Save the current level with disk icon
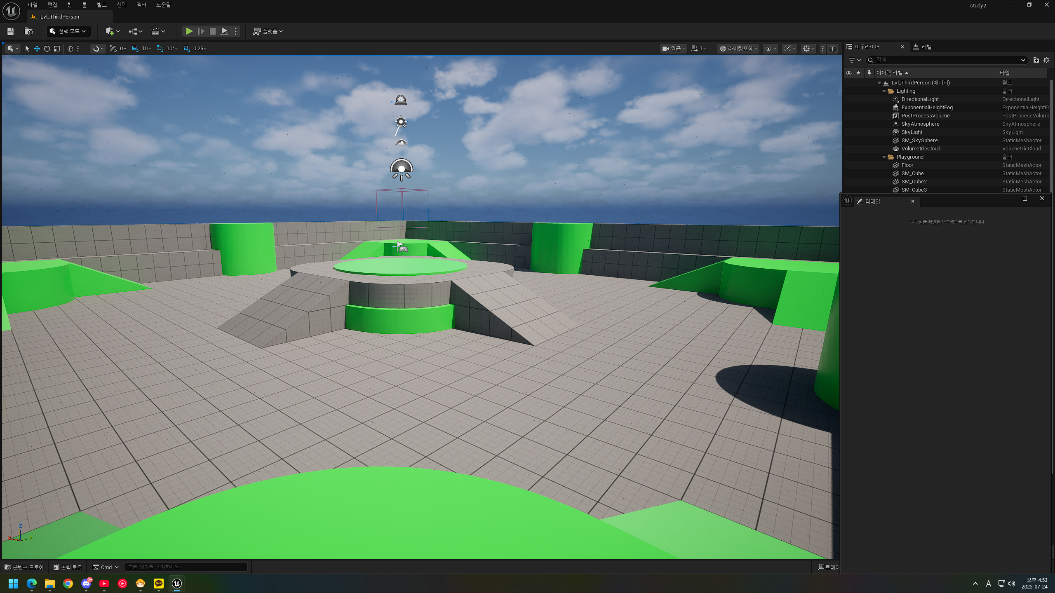1055x593 pixels. coord(11,31)
